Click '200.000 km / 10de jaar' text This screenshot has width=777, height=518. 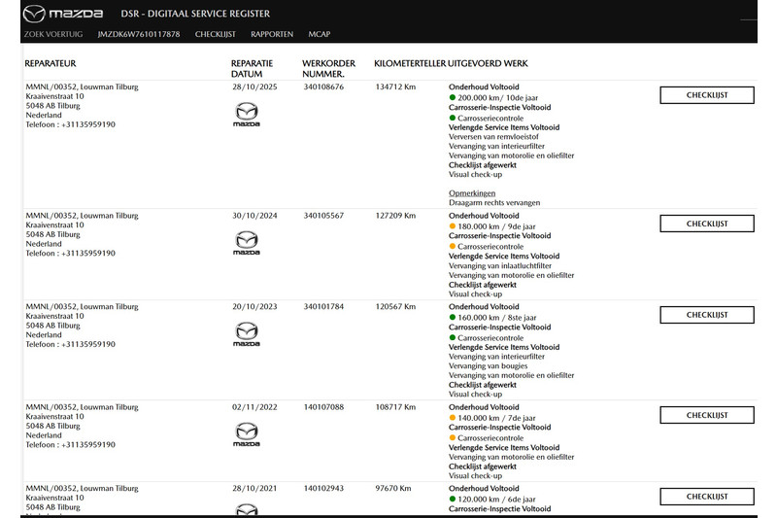[x=498, y=97]
